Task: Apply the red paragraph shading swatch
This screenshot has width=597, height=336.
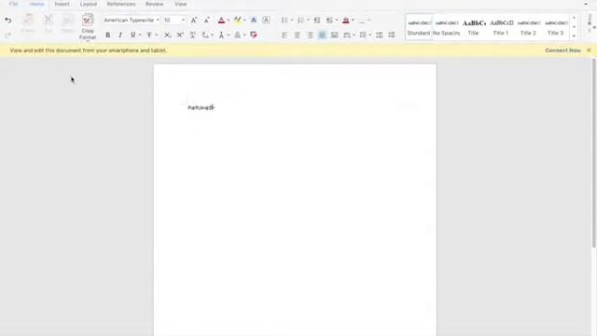Action: [x=346, y=21]
